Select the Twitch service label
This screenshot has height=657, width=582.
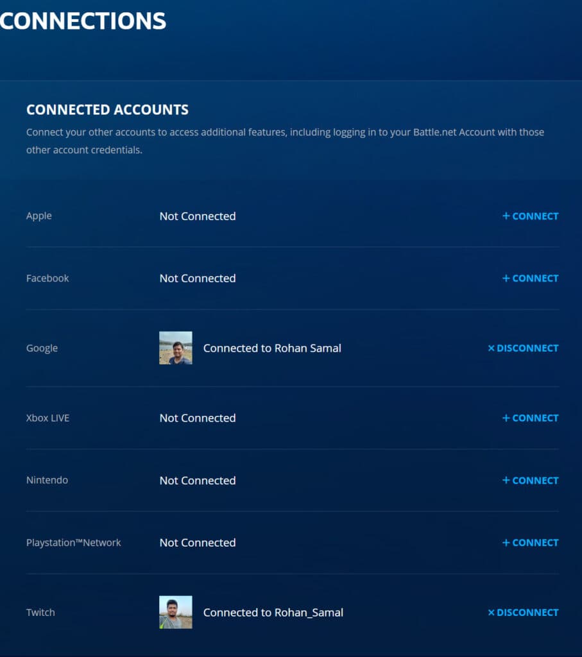click(x=40, y=612)
